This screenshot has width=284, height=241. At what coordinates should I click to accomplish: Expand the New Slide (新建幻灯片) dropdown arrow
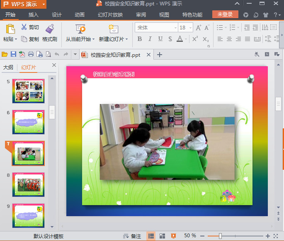[127, 39]
